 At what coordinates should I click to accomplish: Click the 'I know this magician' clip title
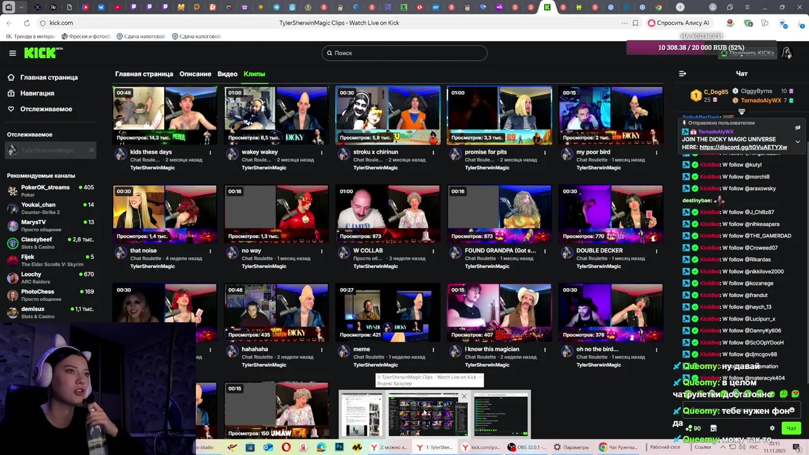[492, 349]
